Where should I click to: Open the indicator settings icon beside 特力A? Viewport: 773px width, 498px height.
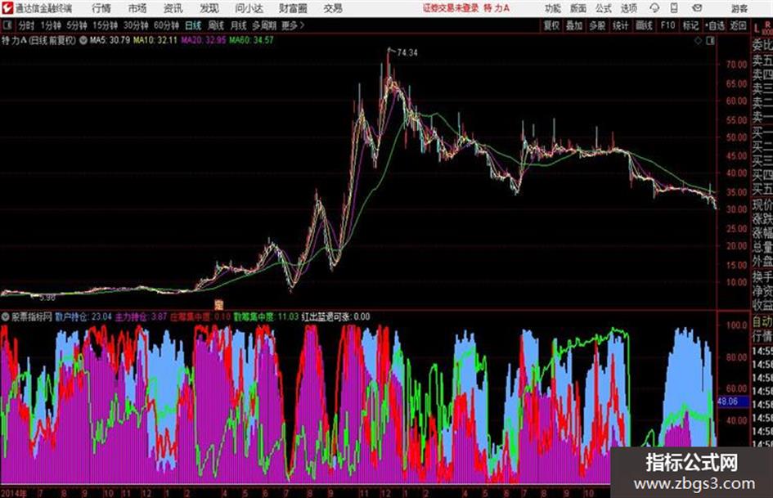[83, 40]
